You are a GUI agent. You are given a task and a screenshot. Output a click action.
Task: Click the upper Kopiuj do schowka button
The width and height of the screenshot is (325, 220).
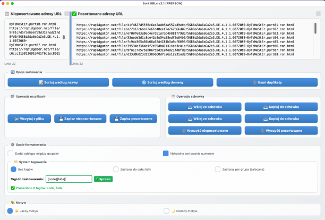click(x=281, y=107)
